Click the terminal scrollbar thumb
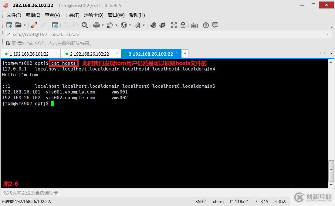This screenshot has height=206, width=335. coord(331,171)
